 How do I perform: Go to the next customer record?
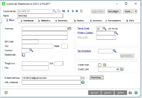pos(73,11)
